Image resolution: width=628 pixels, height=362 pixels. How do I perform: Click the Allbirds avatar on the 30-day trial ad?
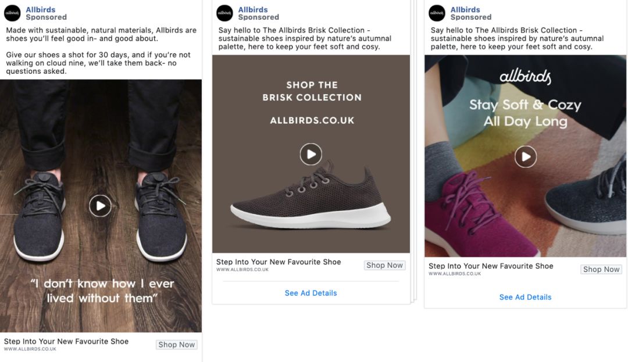coord(12,13)
